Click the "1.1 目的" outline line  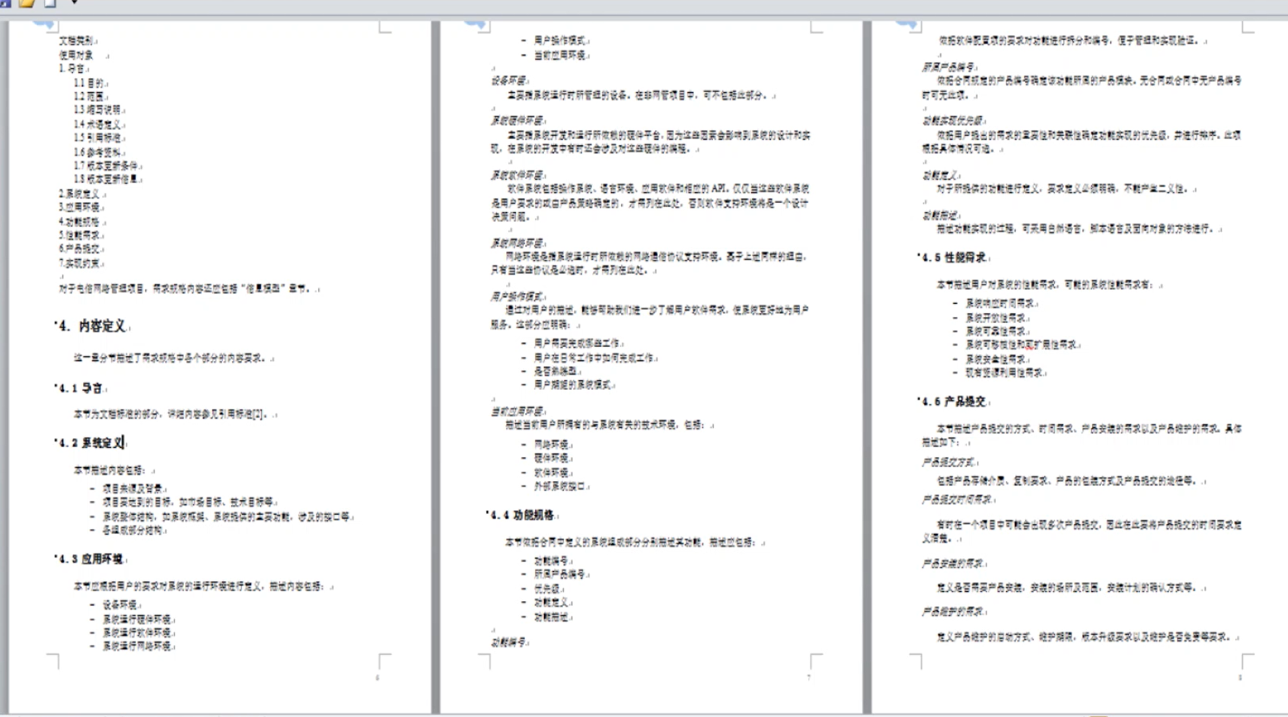88,83
